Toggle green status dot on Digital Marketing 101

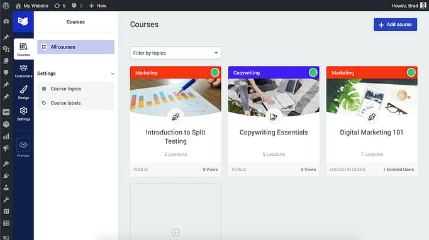click(411, 72)
